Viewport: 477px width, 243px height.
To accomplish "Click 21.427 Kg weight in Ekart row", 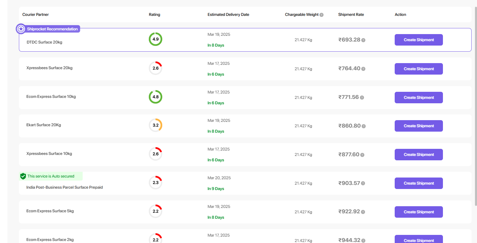I will [303, 126].
